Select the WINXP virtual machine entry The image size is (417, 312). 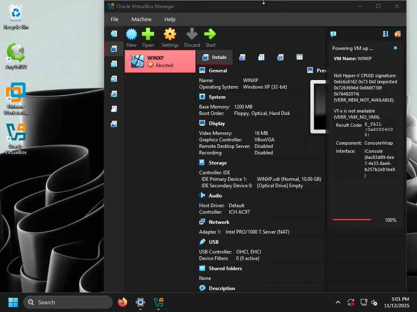click(160, 61)
